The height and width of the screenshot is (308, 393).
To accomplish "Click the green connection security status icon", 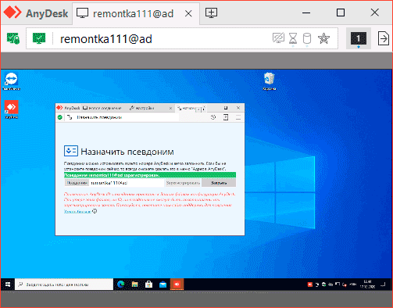I will [x=13, y=38].
